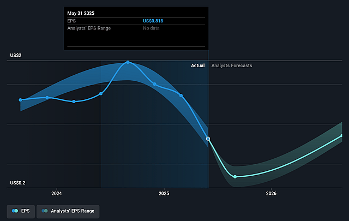Click the 'No data' analysts range value
The width and height of the screenshot is (349, 221).
151,28
